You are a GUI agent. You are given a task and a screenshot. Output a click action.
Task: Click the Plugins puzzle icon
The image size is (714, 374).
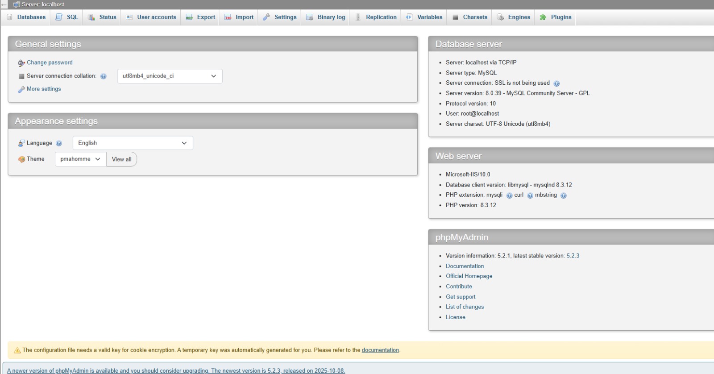[x=543, y=17]
